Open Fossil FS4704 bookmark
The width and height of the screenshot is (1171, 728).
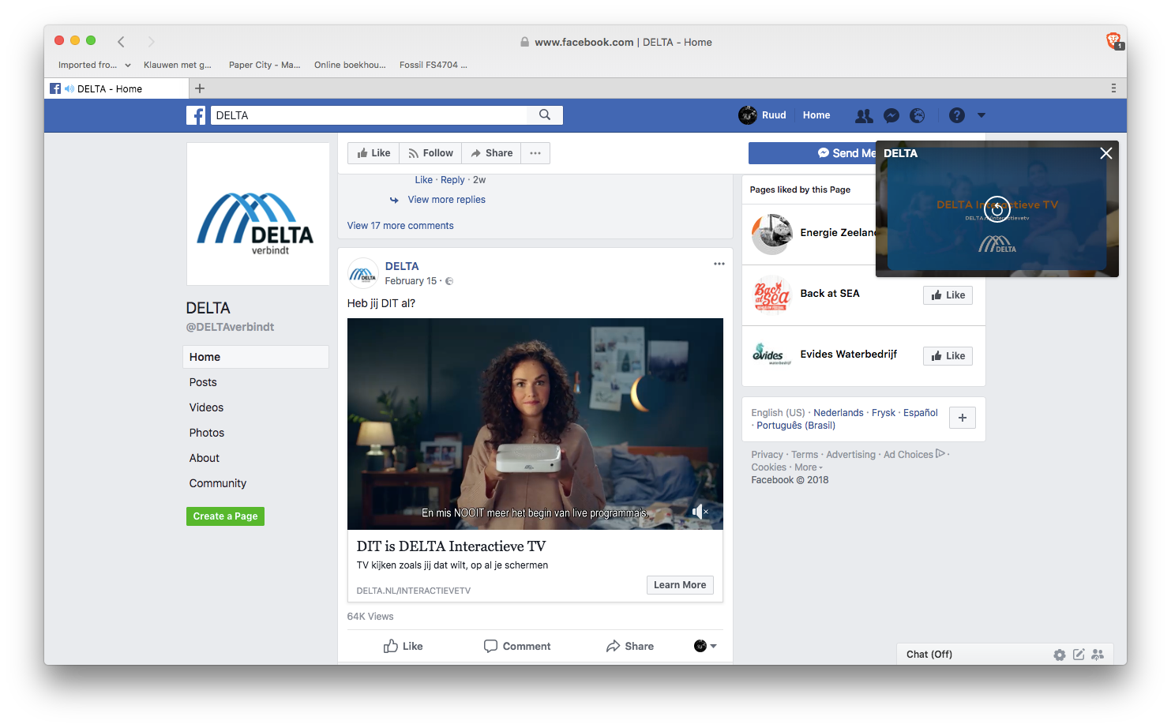[433, 66]
